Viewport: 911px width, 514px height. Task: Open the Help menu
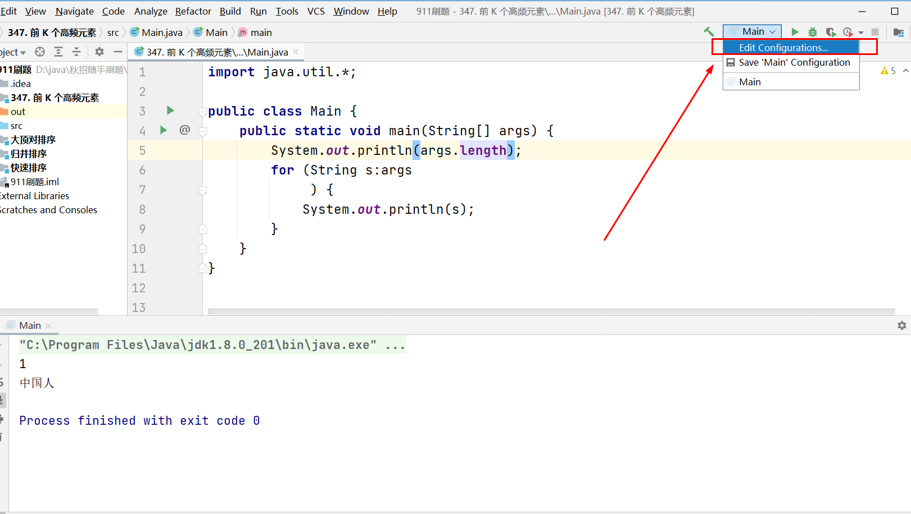(387, 11)
